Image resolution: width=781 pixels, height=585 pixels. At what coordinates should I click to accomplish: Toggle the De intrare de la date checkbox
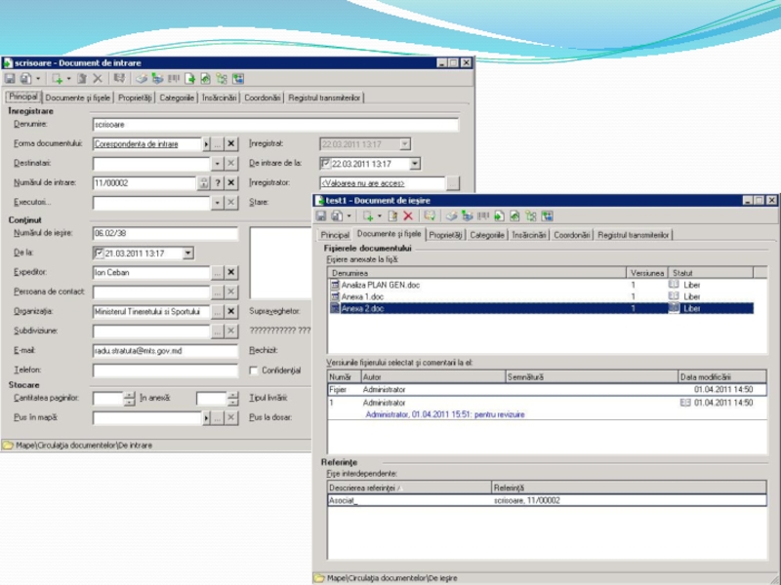(x=326, y=164)
